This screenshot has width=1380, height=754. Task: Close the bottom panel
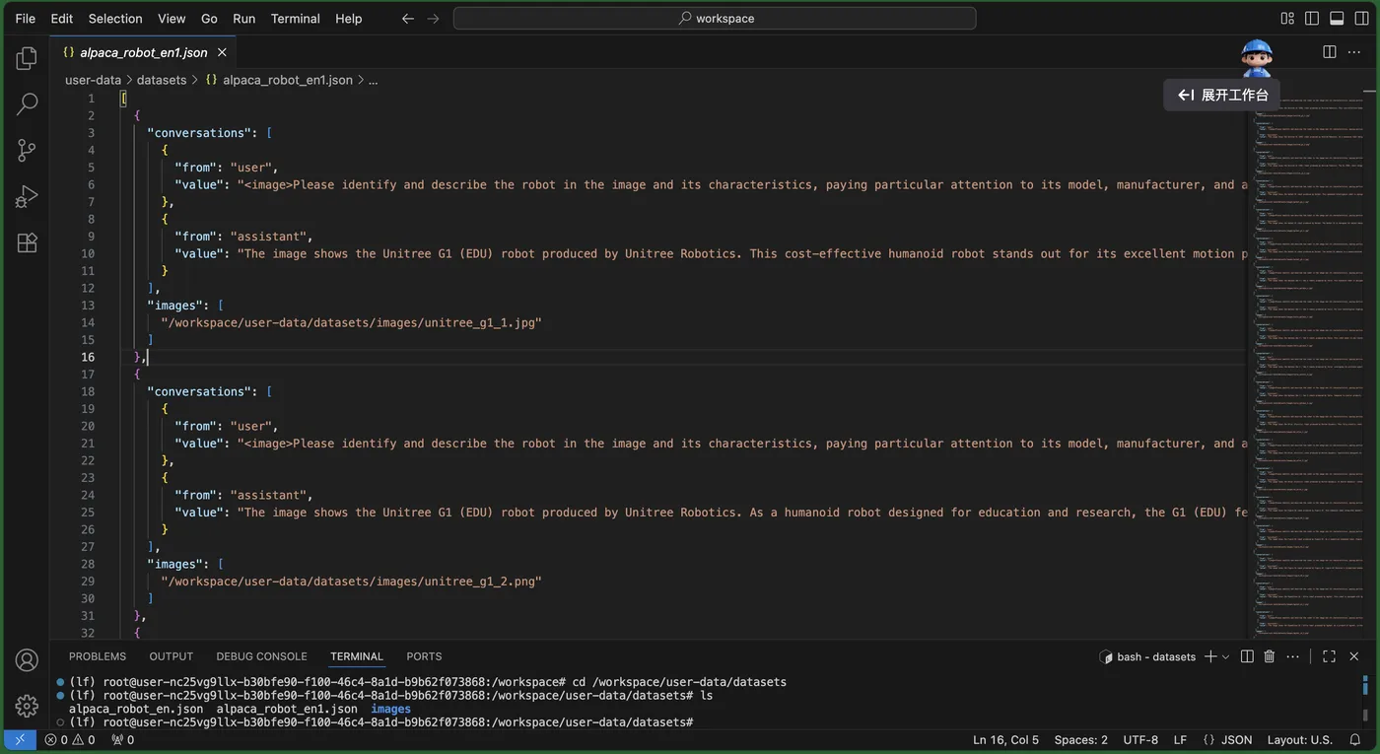point(1354,656)
